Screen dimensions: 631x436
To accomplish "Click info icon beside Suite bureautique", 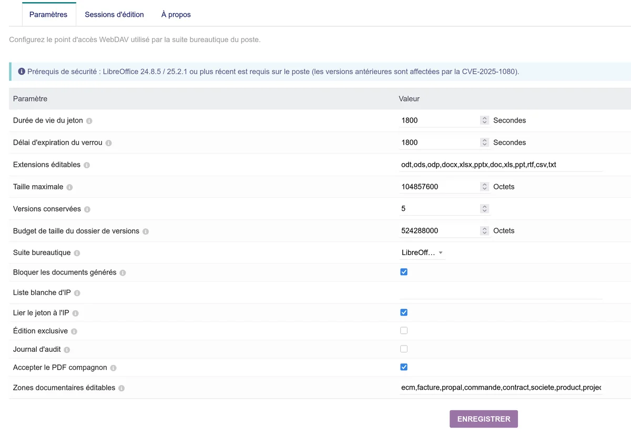I will 77,253.
